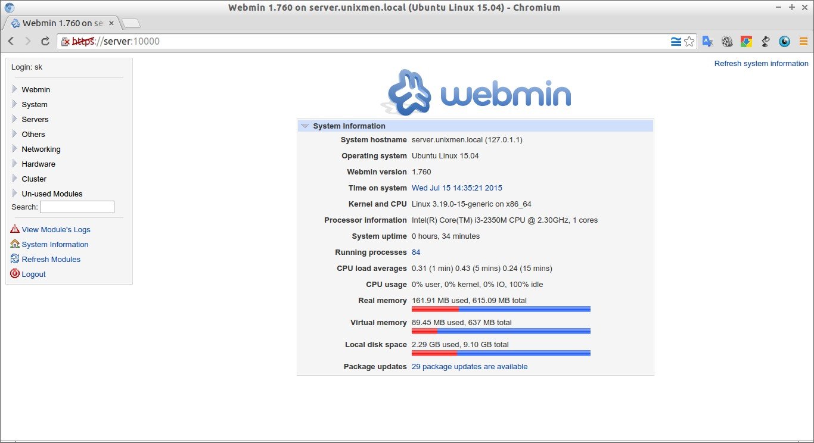This screenshot has width=814, height=443.
Task: Click the browser back arrow
Action: click(x=11, y=41)
